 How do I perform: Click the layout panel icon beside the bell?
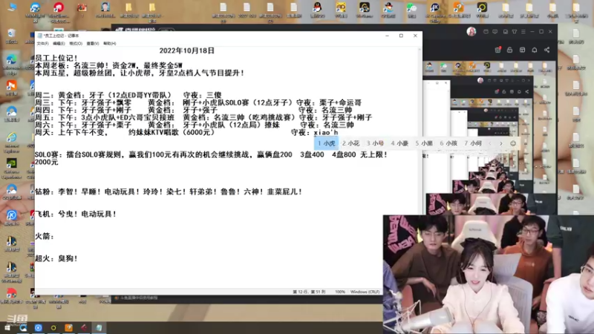(522, 50)
